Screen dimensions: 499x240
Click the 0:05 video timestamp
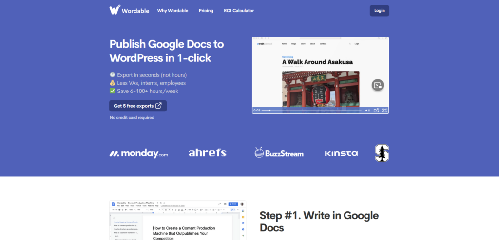coord(256,111)
